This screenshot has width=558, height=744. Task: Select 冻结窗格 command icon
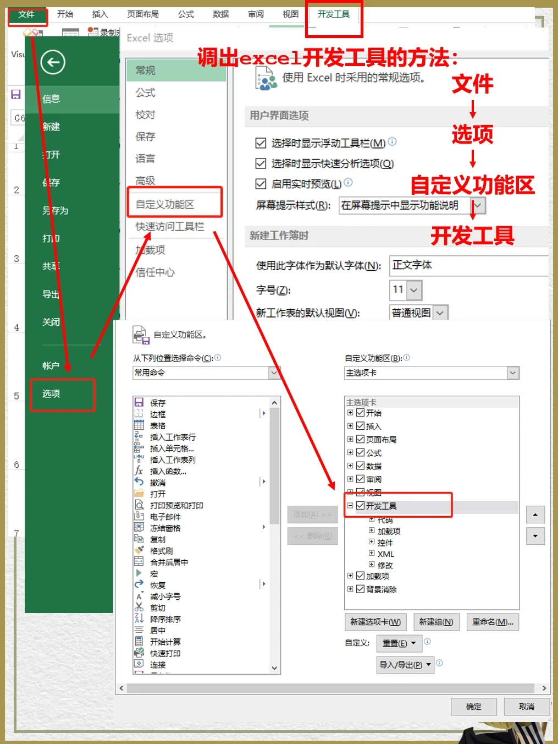tap(139, 528)
